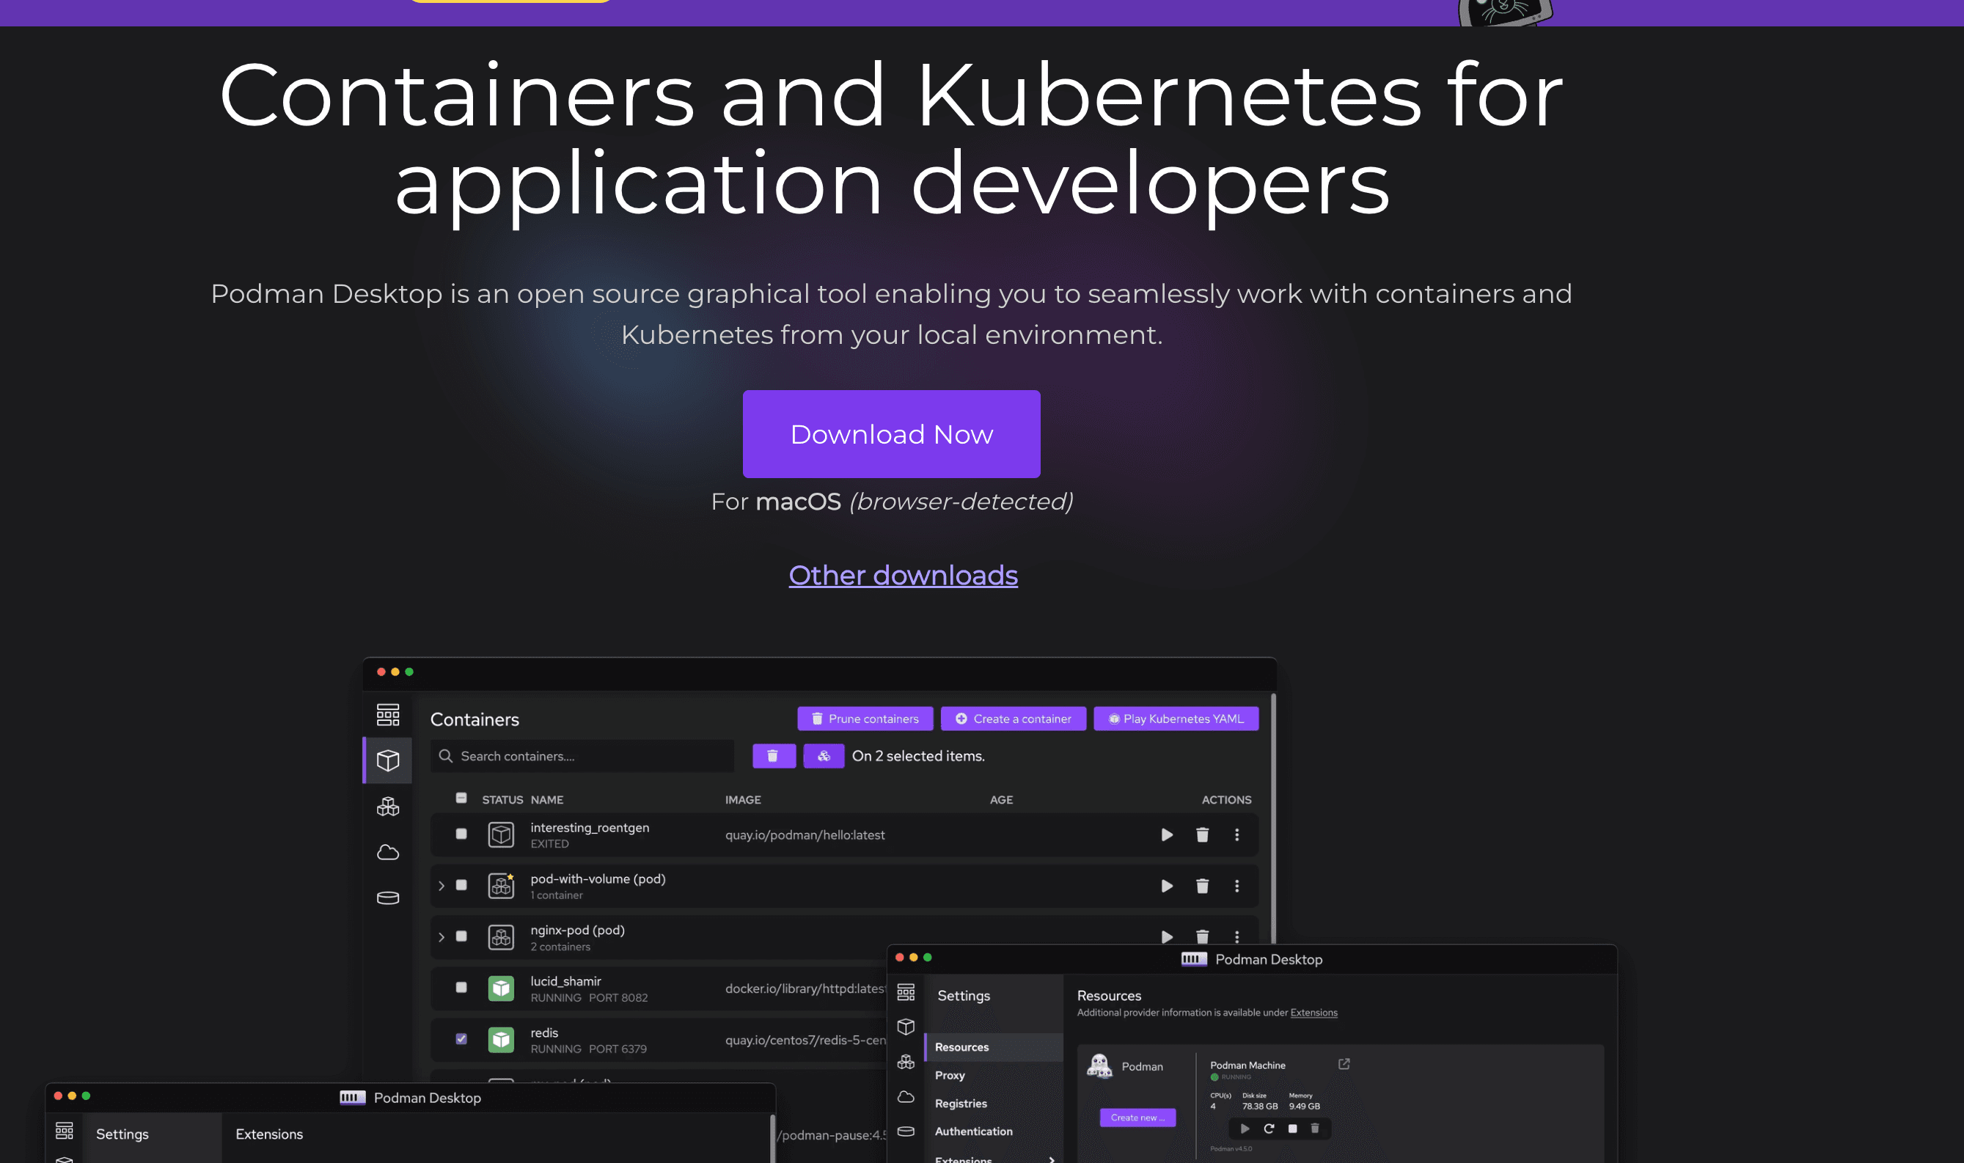
Task: Restart the Podman Machine
Action: [x=1268, y=1129]
